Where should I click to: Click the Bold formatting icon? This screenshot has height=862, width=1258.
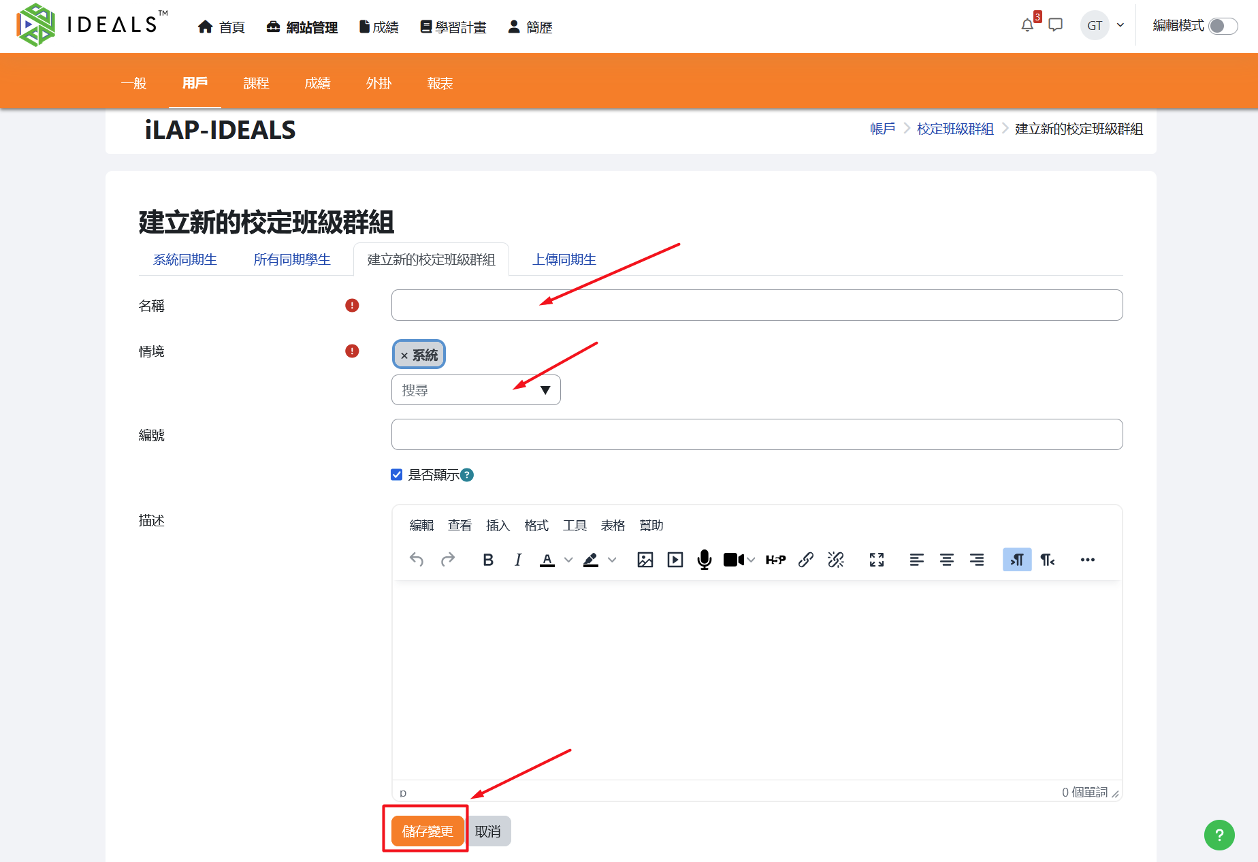(487, 560)
